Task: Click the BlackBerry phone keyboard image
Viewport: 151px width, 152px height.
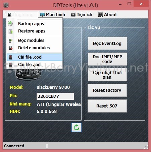Action: tap(28, 73)
